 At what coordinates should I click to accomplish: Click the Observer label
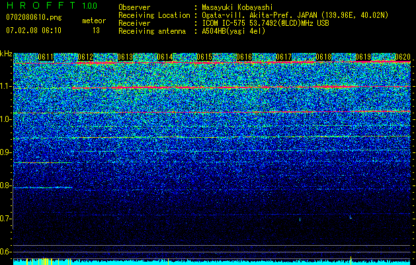[134, 7]
